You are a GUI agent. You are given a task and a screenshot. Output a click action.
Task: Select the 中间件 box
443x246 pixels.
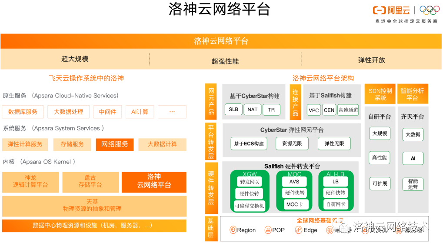(107, 112)
